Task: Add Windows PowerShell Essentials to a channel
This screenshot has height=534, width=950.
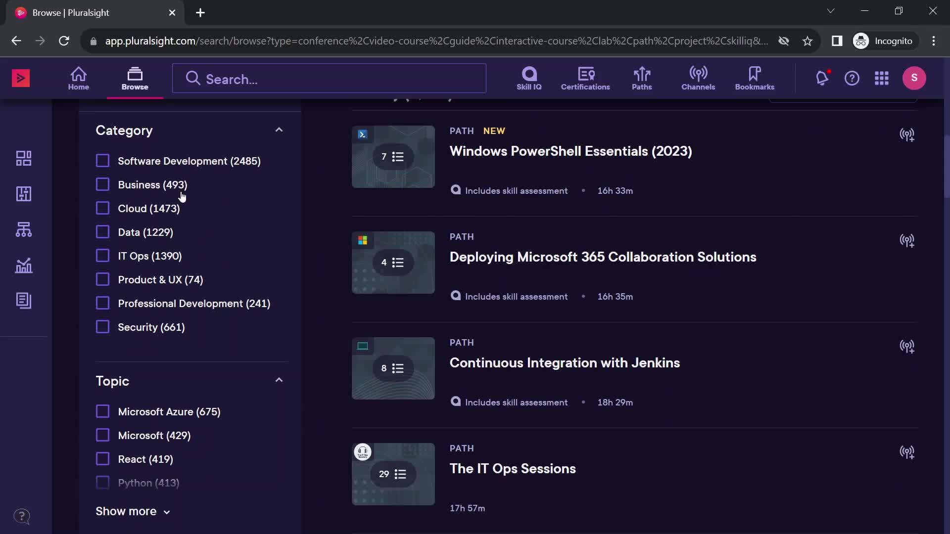Action: (907, 135)
